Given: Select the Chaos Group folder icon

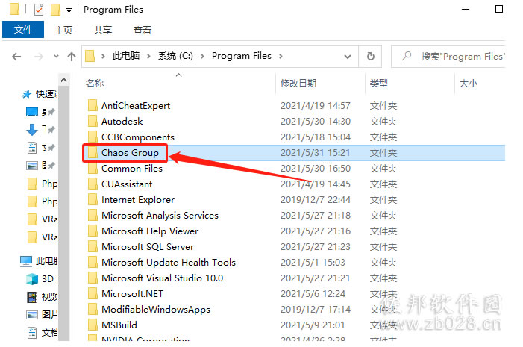Looking at the screenshot, I should (x=93, y=152).
